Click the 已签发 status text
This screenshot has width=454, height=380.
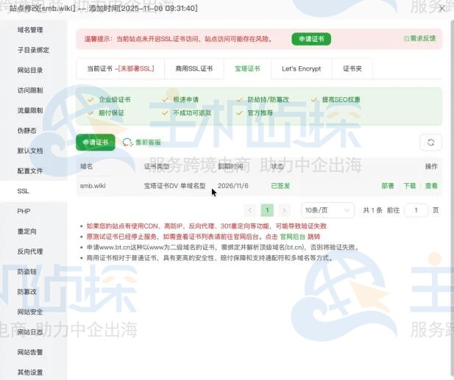point(280,186)
